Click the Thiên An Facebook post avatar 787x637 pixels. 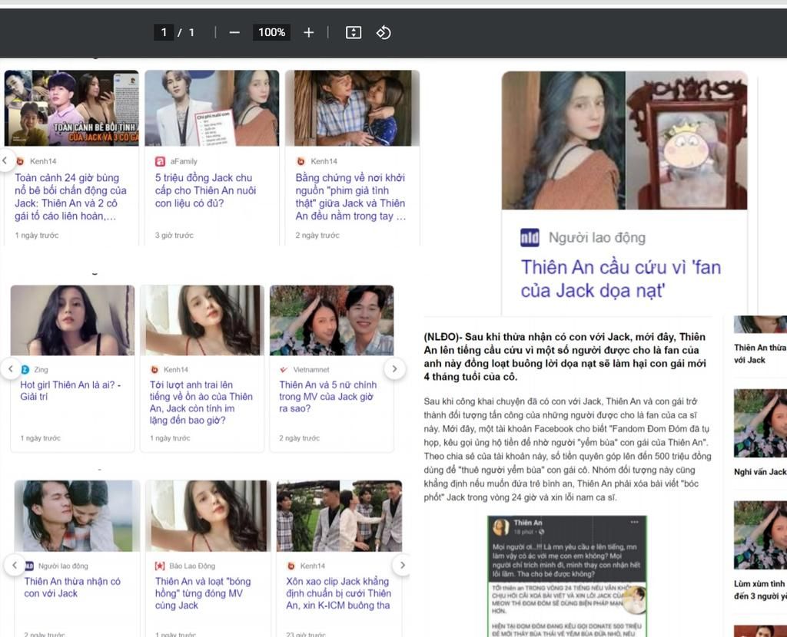(500, 526)
